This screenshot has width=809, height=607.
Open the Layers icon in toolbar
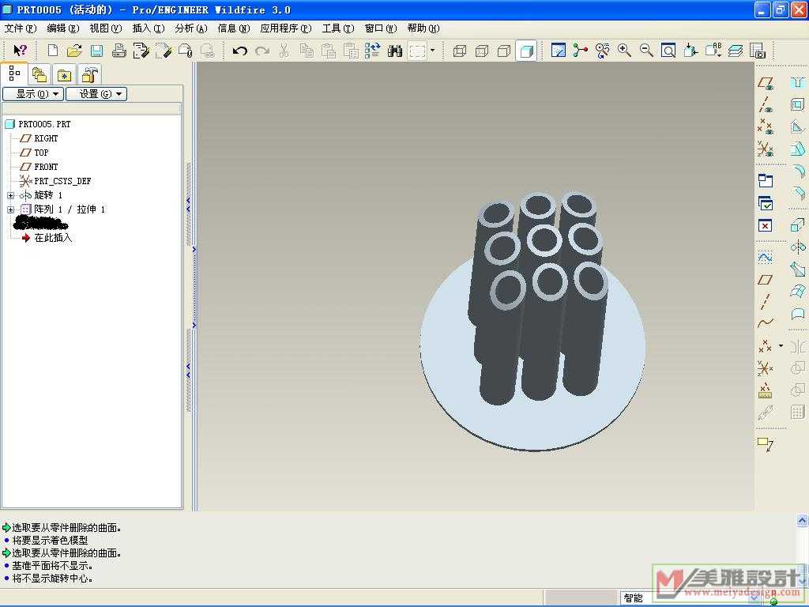[x=736, y=51]
